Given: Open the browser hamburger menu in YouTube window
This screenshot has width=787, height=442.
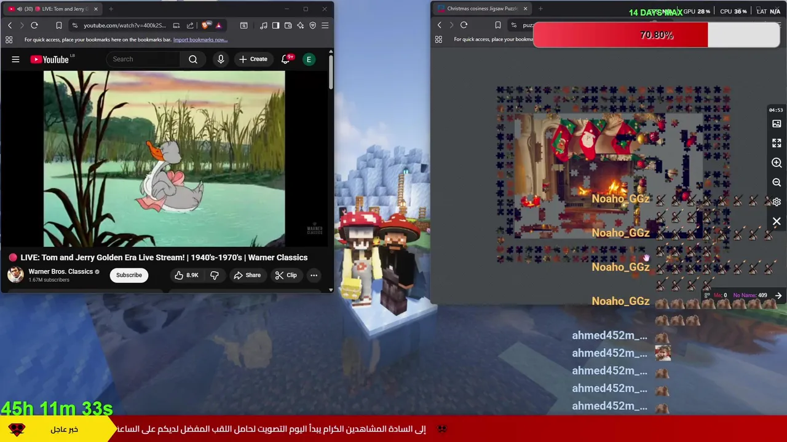Looking at the screenshot, I should pyautogui.click(x=325, y=25).
